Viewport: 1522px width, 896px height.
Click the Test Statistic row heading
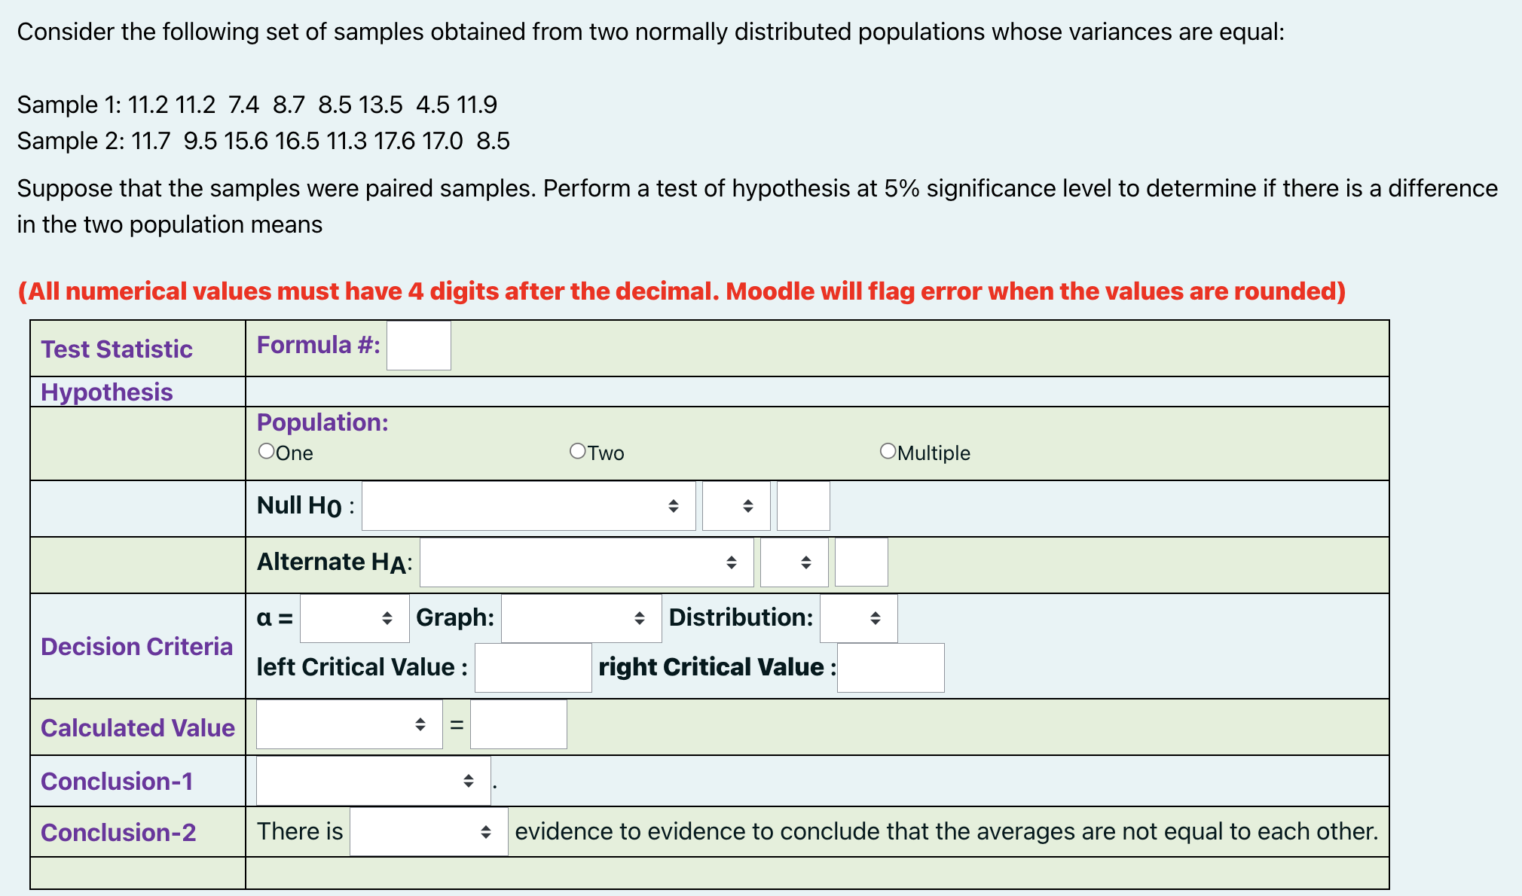[x=117, y=349]
